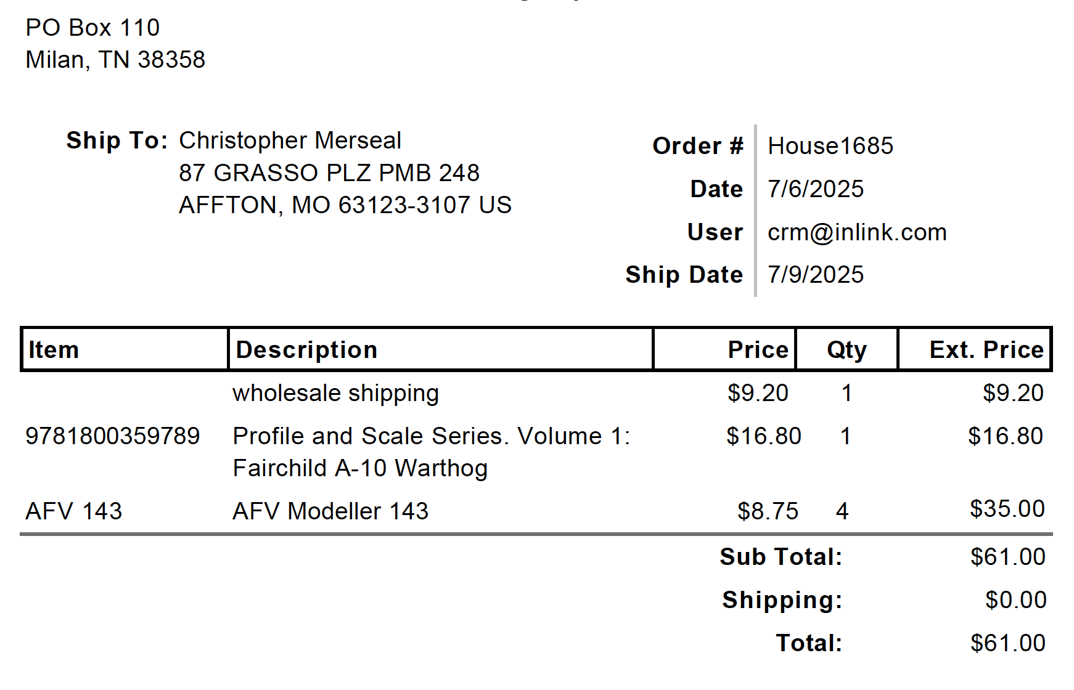Click the AFFTON, MO address line
The height and width of the screenshot is (690, 1074).
[345, 205]
